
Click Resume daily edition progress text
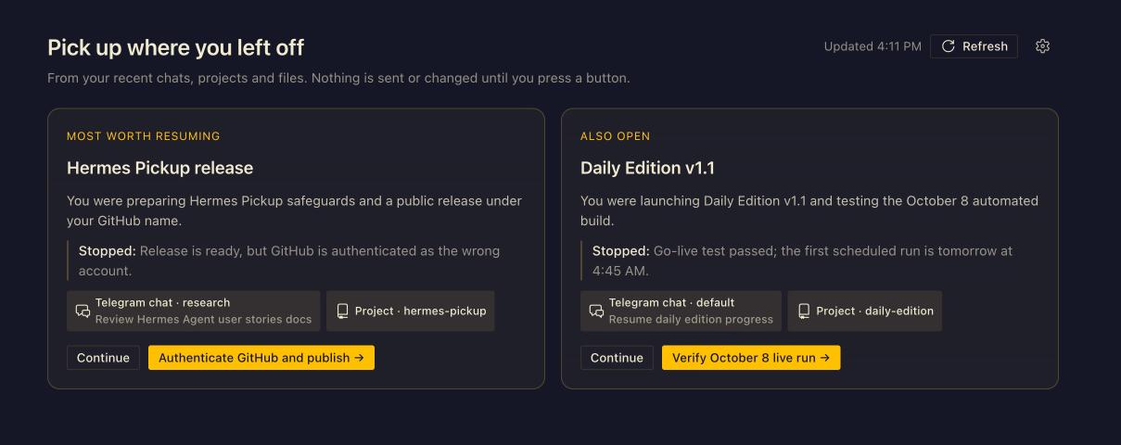(691, 319)
